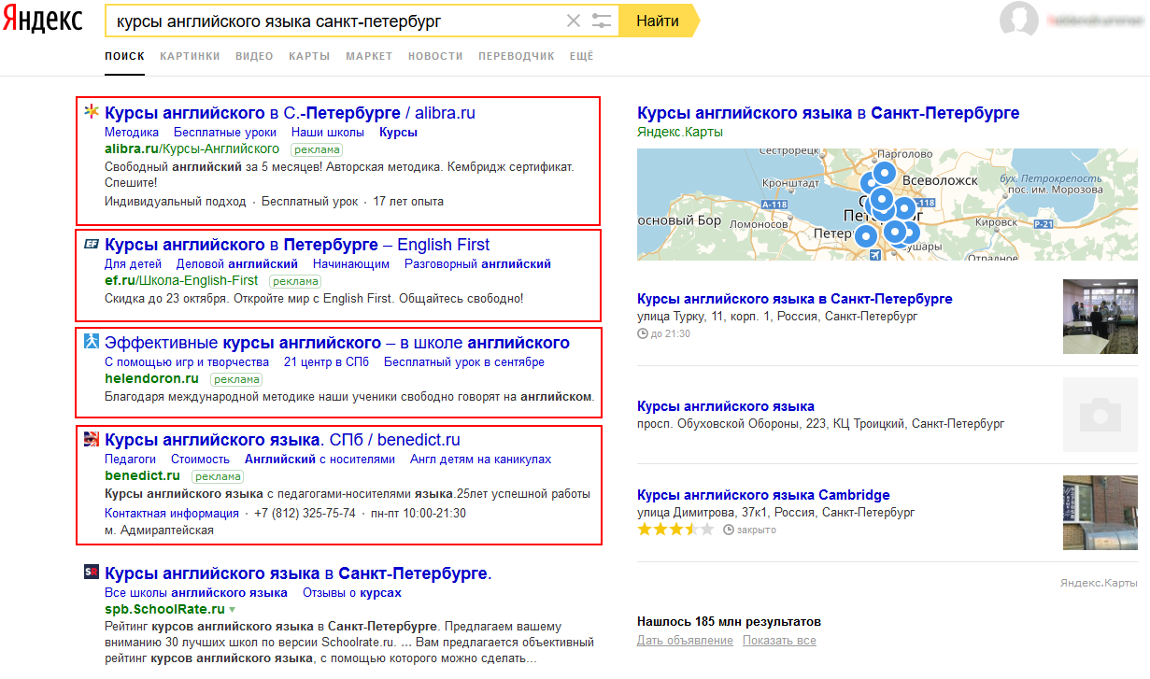
Task: Open Деловой английский sitelink
Action: 237,264
